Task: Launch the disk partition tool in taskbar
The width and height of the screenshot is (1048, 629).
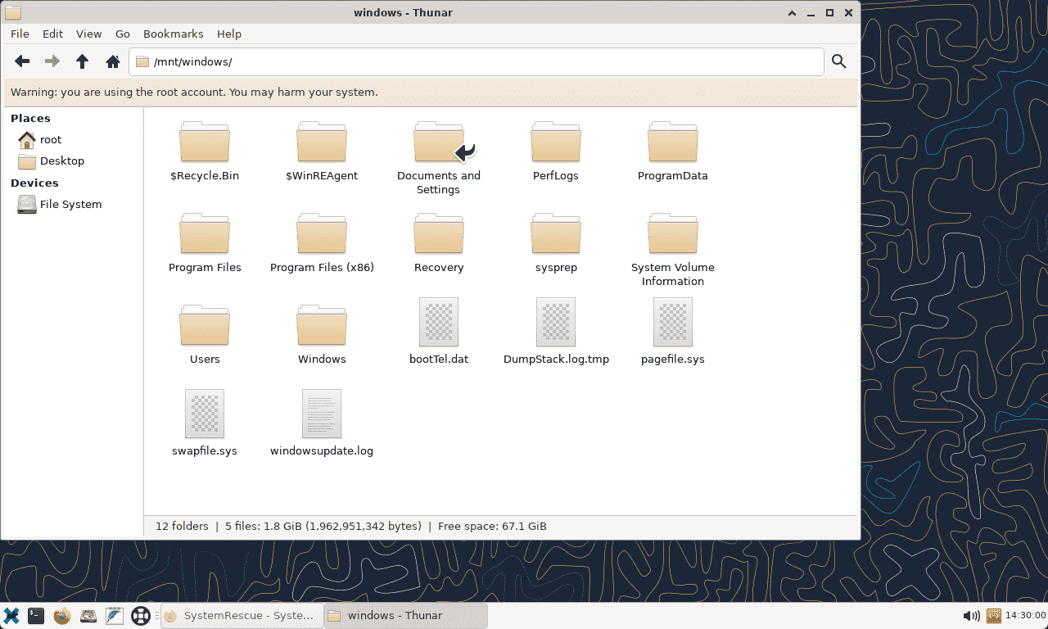Action: tap(88, 616)
